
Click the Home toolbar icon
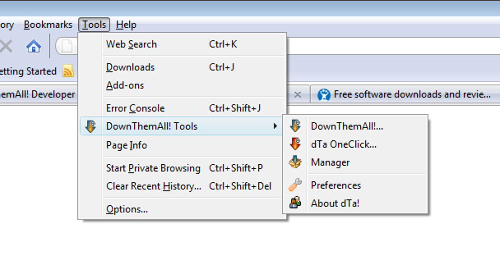33,46
